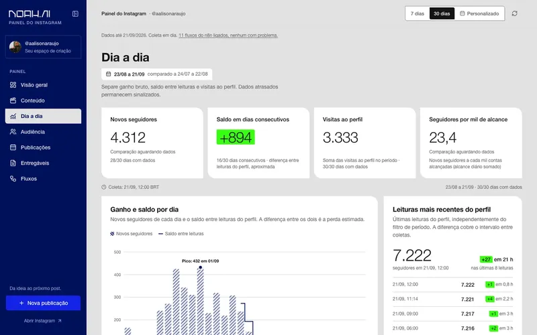Screen dimensions: 537x335
Task: Click the +4 em 2,2 h badge
Action: (x=499, y=299)
